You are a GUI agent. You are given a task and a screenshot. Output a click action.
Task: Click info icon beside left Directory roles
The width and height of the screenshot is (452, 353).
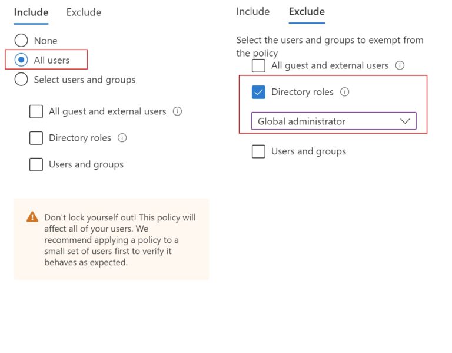(x=122, y=138)
